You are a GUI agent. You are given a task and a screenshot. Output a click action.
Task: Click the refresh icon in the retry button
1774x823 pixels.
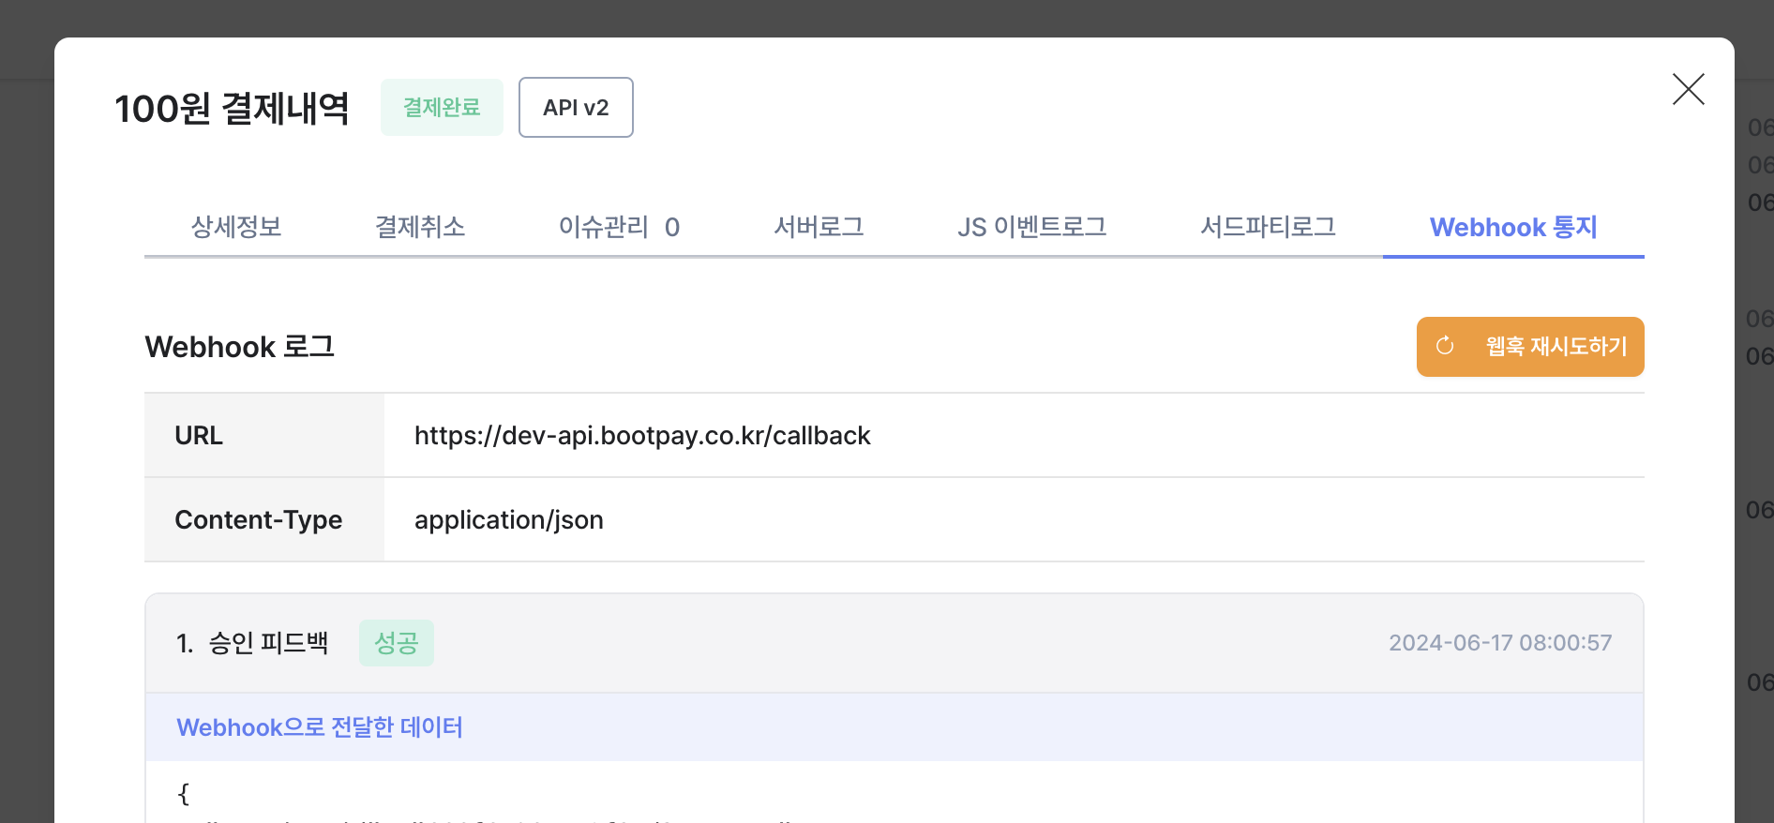pos(1445,346)
